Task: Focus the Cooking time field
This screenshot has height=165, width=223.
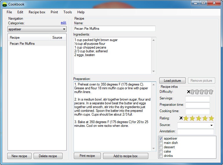Action: [198, 111]
